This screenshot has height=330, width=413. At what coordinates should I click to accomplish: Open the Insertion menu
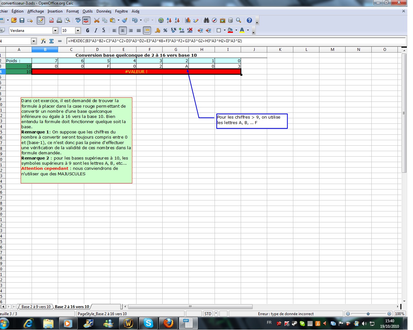[55, 11]
